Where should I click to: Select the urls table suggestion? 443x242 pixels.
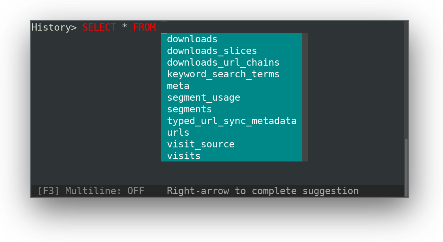coord(232,132)
